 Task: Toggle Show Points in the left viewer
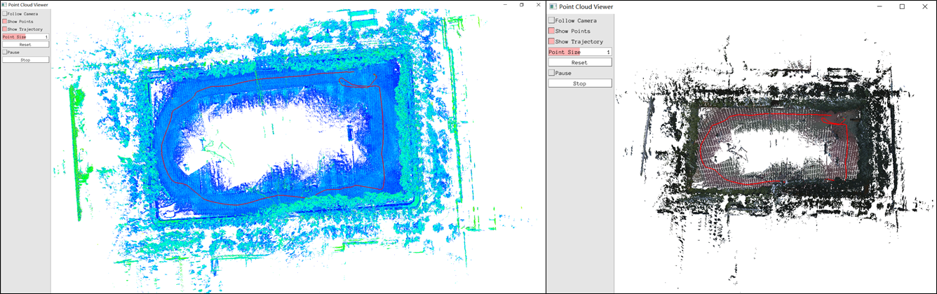(x=4, y=21)
